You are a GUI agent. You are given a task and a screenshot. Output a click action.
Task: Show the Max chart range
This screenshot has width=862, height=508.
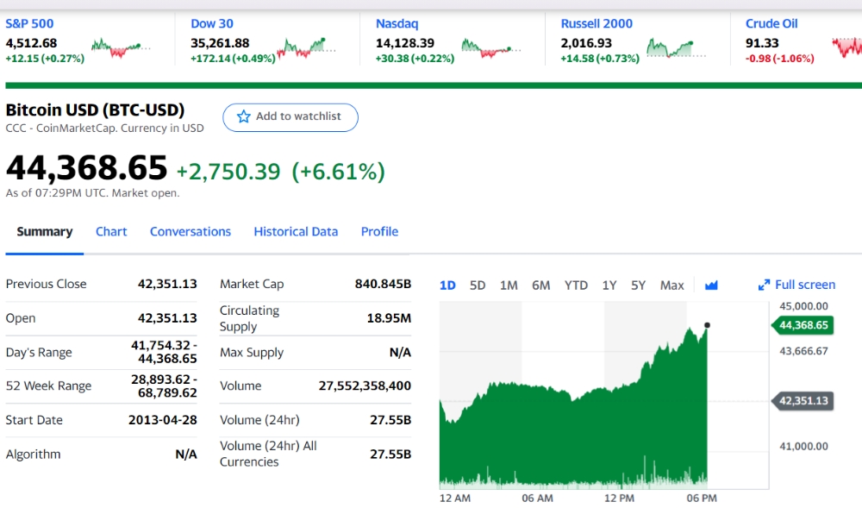(671, 285)
